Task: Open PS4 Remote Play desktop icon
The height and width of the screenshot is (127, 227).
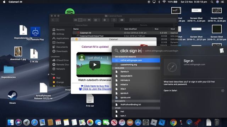Action: point(35,32)
